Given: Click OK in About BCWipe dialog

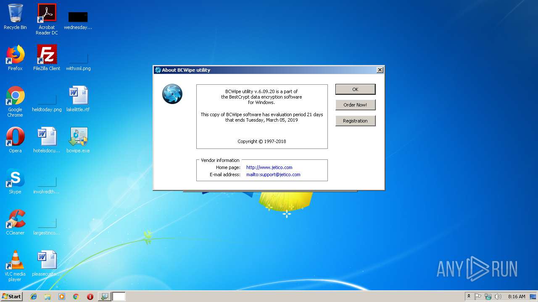Looking at the screenshot, I should [x=355, y=89].
